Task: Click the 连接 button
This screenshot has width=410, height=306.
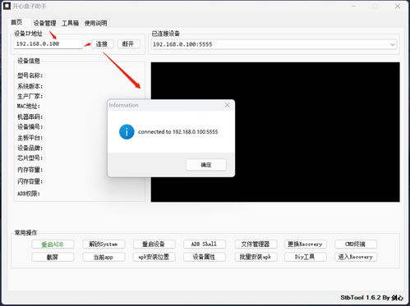Action: point(102,44)
